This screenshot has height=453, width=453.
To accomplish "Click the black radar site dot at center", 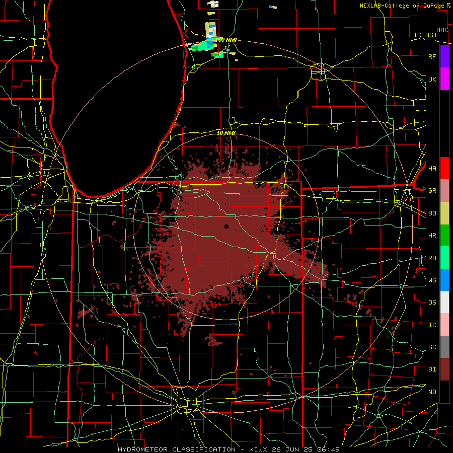I will pyautogui.click(x=226, y=226).
